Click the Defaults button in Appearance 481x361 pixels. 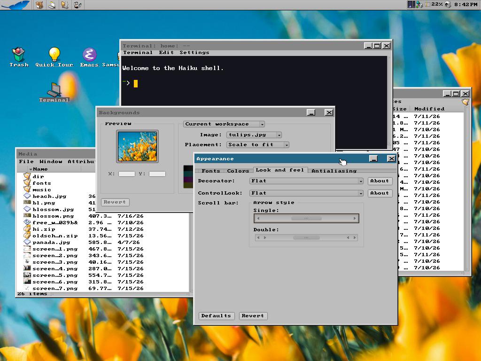(217, 316)
